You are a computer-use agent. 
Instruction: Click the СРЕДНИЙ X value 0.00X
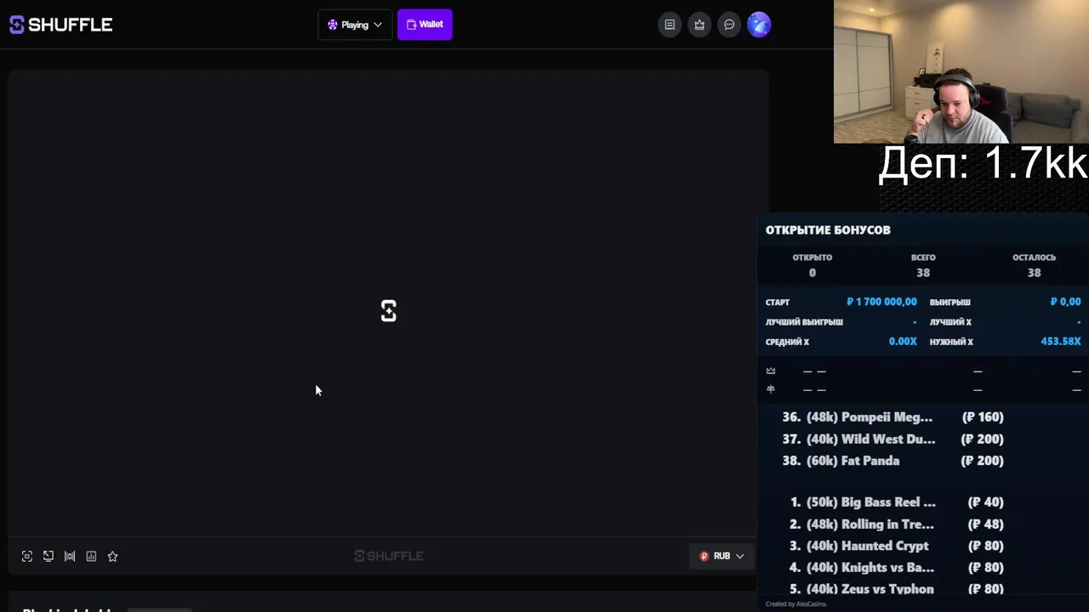pyautogui.click(x=903, y=341)
